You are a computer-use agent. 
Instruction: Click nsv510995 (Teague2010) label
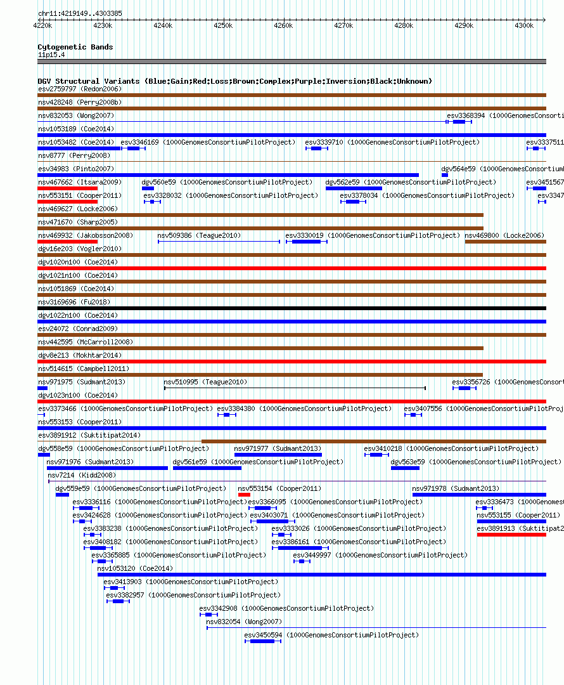tap(205, 382)
